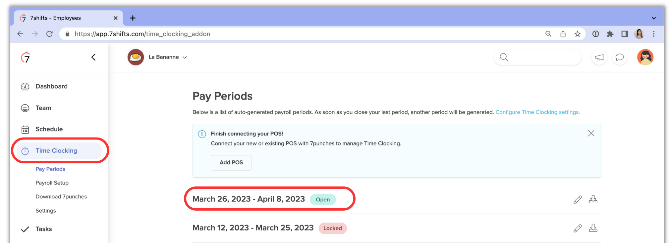Edit the March 26 pay period with the pencil icon
The image size is (671, 243).
pyautogui.click(x=578, y=199)
